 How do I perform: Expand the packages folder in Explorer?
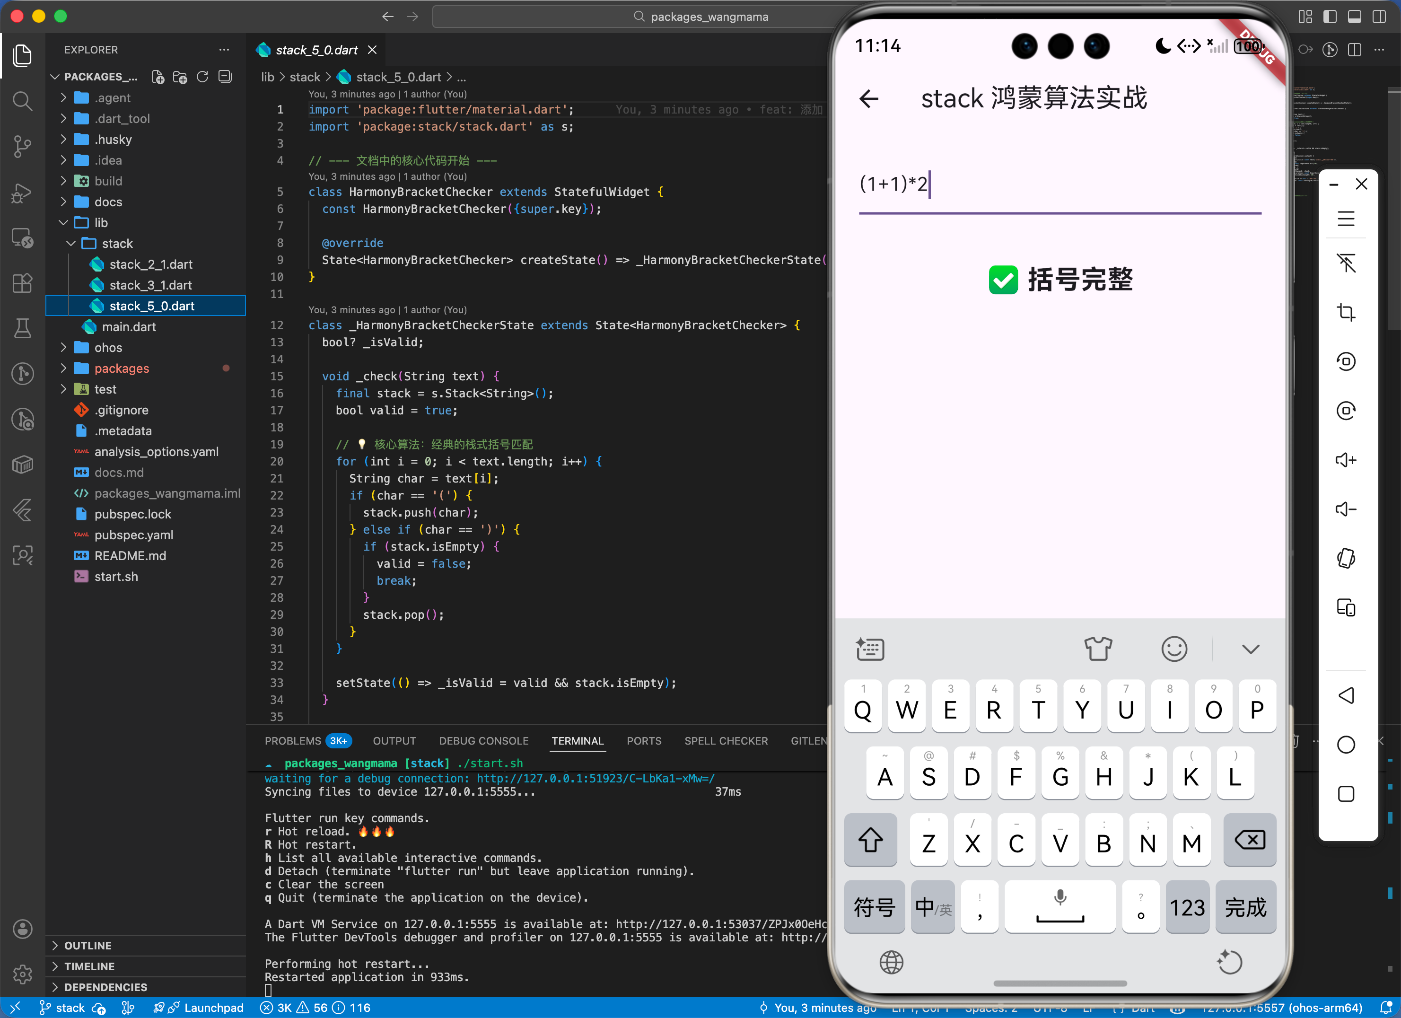pyautogui.click(x=122, y=369)
